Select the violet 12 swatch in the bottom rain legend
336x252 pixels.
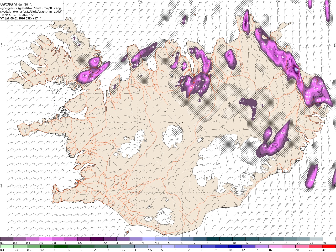(x=248, y=246)
